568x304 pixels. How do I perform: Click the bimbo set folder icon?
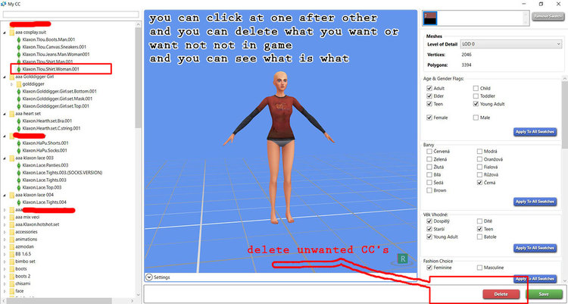coord(11,262)
